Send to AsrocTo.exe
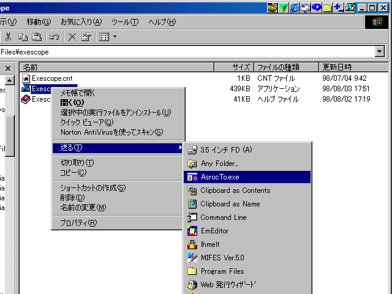The height and width of the screenshot is (294, 392). pyautogui.click(x=247, y=177)
